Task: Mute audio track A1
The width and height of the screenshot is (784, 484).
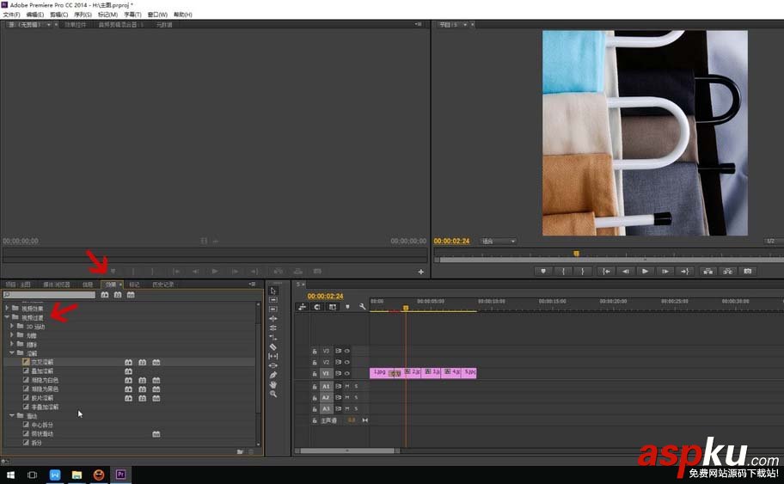Action: tap(346, 386)
